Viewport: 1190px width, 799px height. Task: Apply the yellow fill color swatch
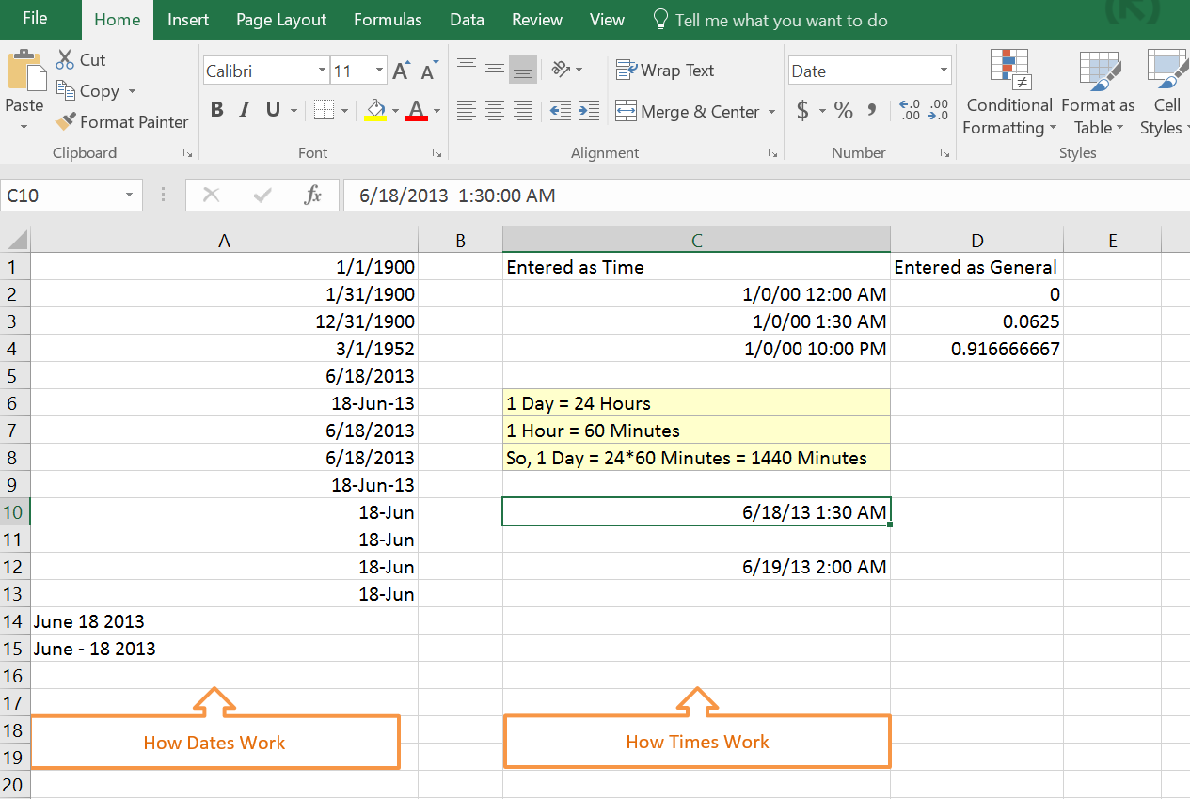click(x=374, y=111)
